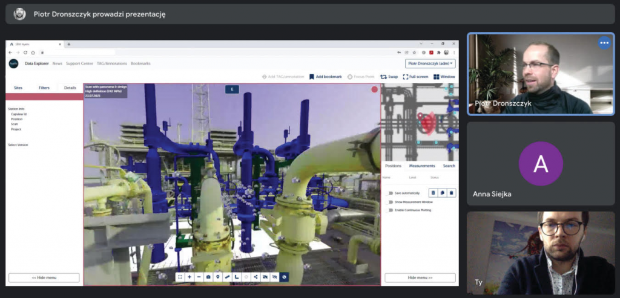The height and width of the screenshot is (298, 620).
Task: Zoom in with the plus icon
Action: pyautogui.click(x=190, y=277)
